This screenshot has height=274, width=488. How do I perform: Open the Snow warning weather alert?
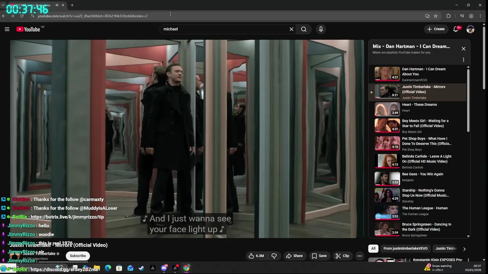[438, 268]
